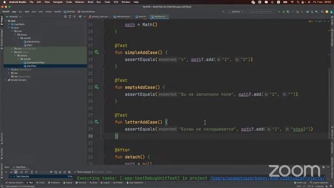Image resolution: width=334 pixels, height=188 pixels.
Task: Run the emptyAddCase test gutter icon
Action: [x=97, y=87]
